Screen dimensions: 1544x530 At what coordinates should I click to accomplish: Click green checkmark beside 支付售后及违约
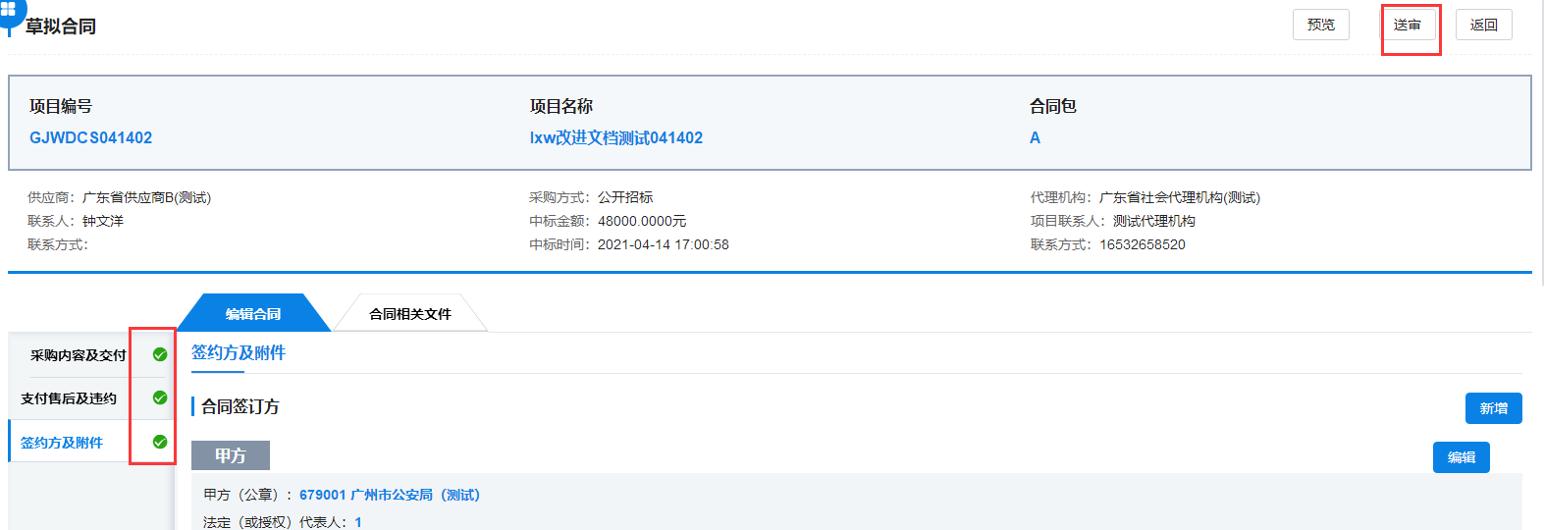(160, 397)
